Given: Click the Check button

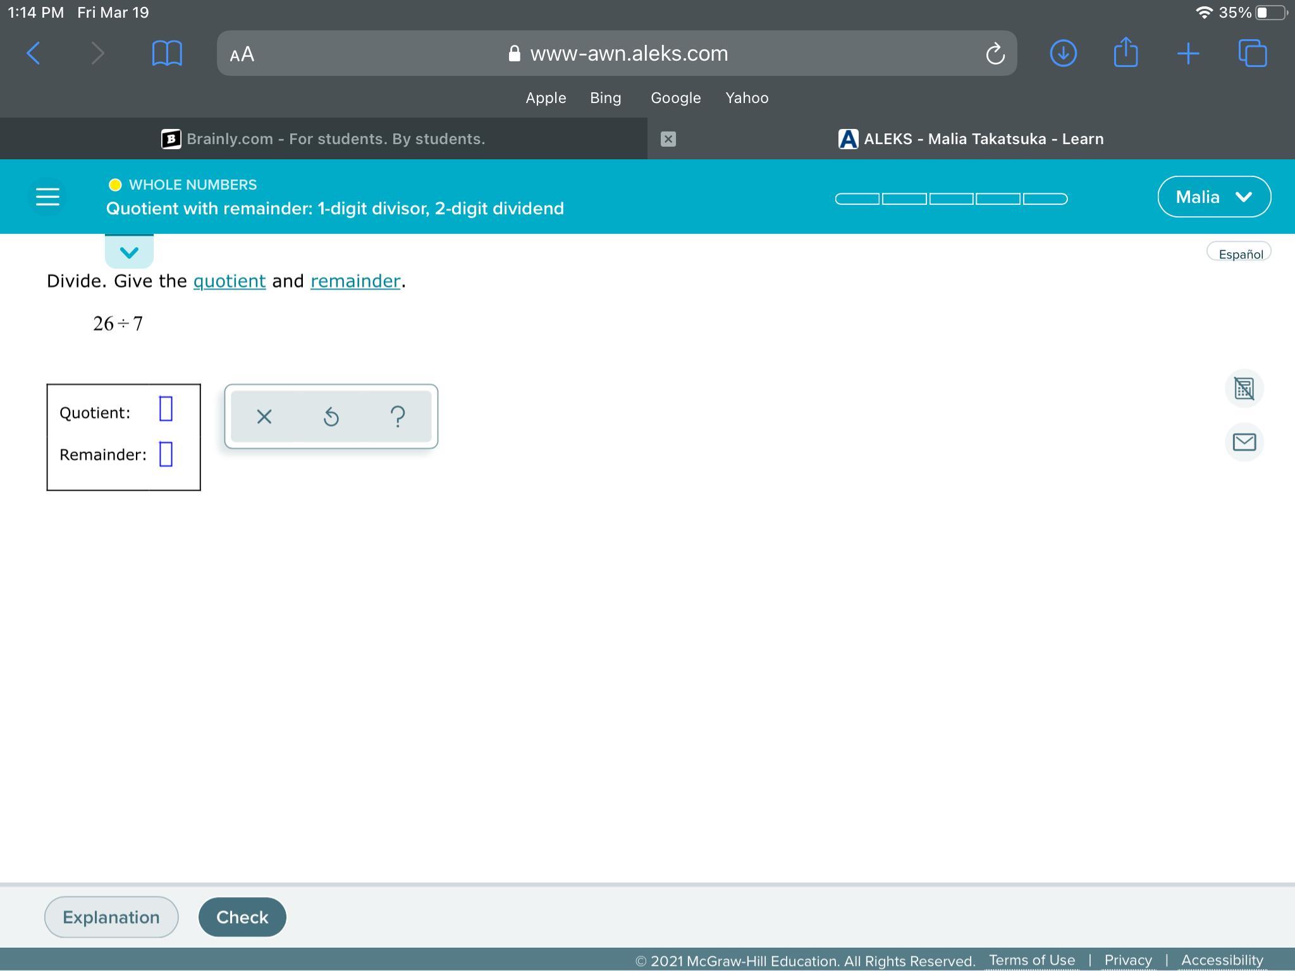Looking at the screenshot, I should coord(242,917).
